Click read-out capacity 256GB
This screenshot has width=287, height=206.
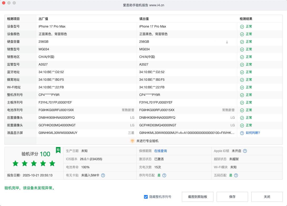tap(144, 42)
